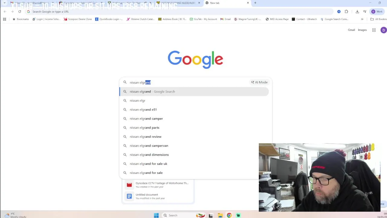
Task: Open Dynodaze CCTV Footage video file
Action: [158, 185]
